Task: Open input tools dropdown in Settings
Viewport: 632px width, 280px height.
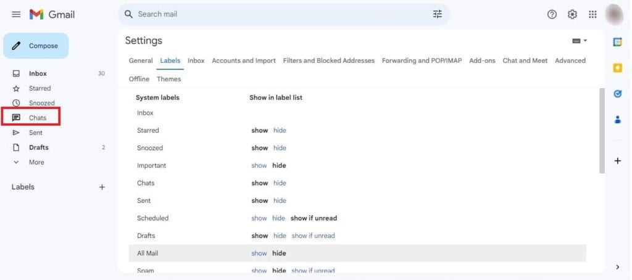Action: coord(580,41)
